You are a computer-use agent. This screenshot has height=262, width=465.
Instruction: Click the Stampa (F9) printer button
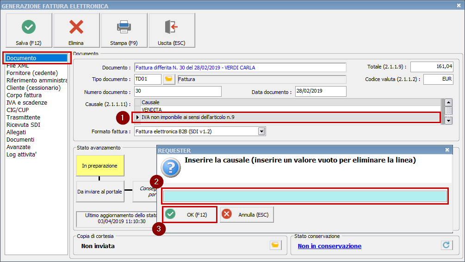pyautogui.click(x=124, y=30)
